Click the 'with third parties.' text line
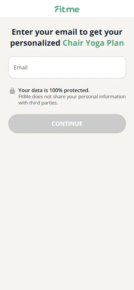This screenshot has width=134, height=290. coord(38,103)
